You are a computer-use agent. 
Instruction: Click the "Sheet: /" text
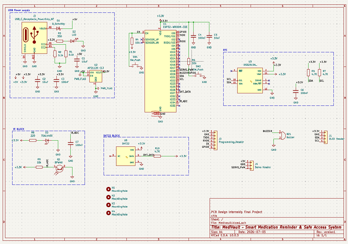[x=217, y=219]
